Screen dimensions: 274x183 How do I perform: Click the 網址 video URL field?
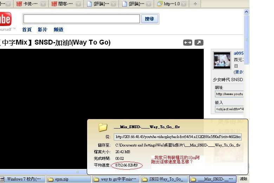[229, 94]
